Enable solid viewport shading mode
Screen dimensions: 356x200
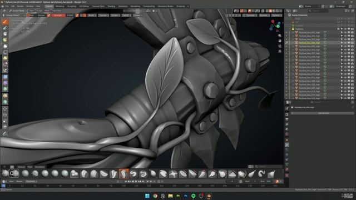click(270, 11)
